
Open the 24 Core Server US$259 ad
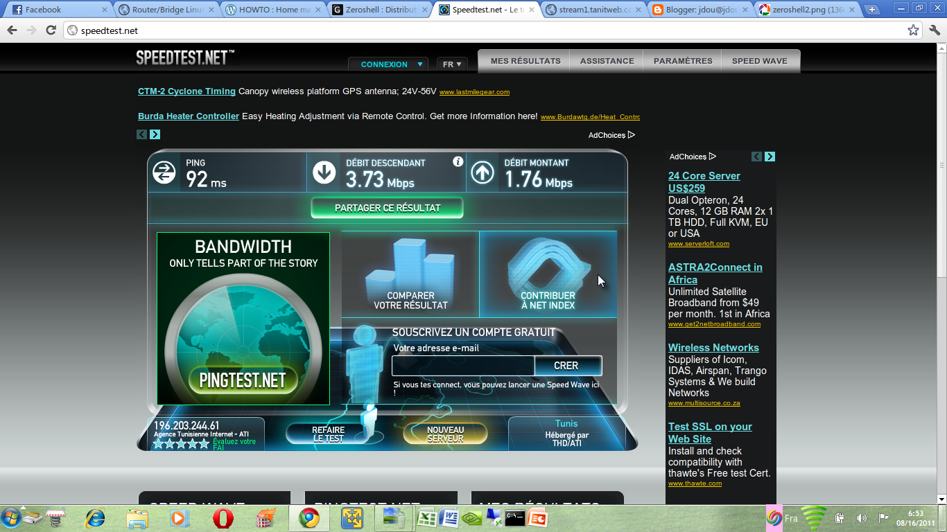[704, 182]
